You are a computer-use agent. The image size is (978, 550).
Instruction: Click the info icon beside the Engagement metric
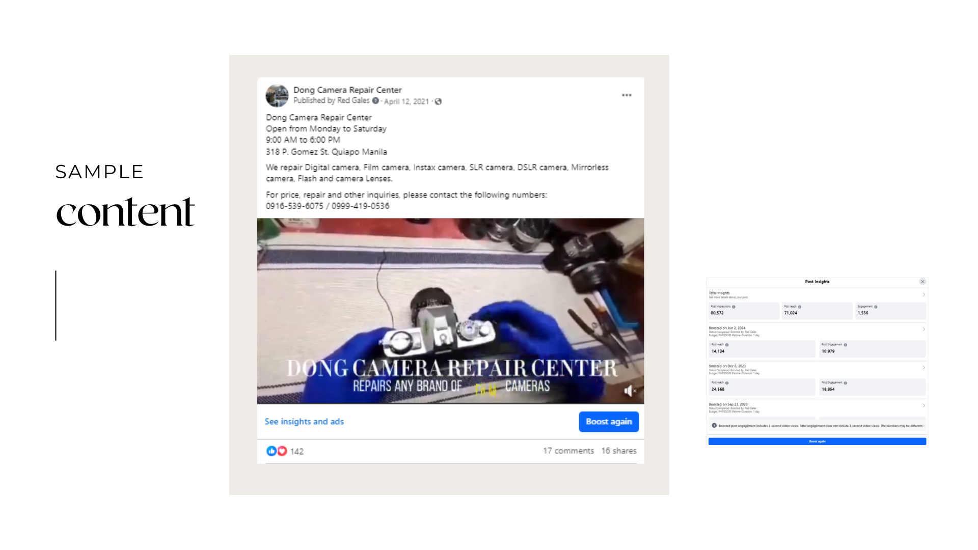[876, 307]
